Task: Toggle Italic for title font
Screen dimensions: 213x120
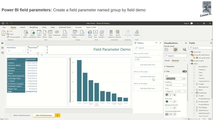Action: pos(171,95)
